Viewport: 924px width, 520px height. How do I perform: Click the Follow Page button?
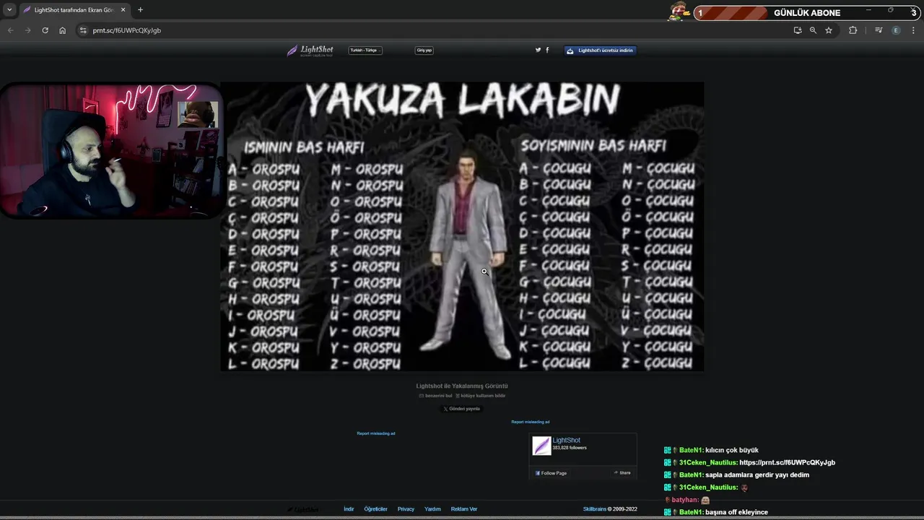(552, 473)
